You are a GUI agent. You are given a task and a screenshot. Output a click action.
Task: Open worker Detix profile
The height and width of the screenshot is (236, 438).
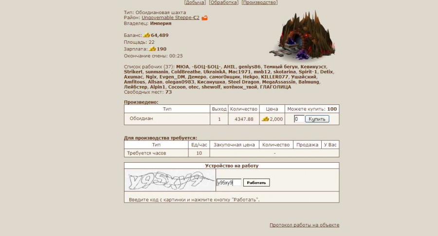click(327, 71)
